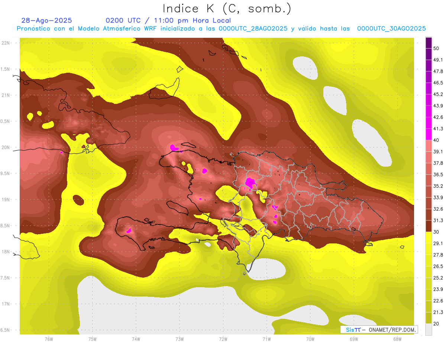
Task: Click the dark purple swatch above the 50 label
Action: (x=429, y=42)
